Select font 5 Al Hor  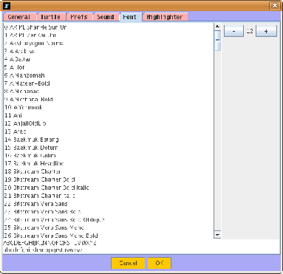(x=109, y=67)
